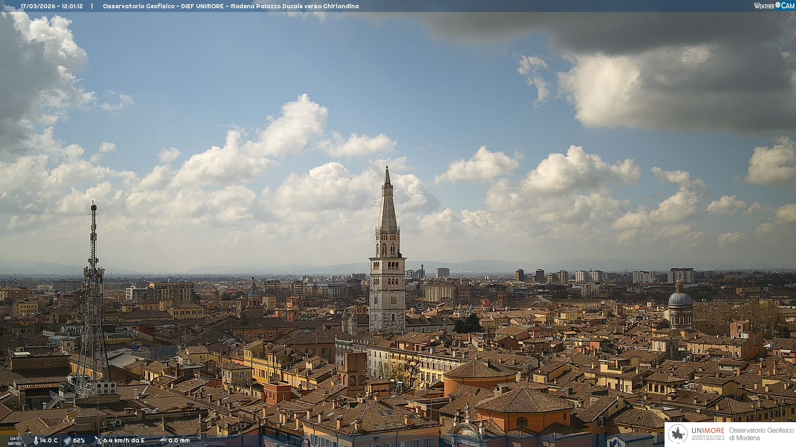Click the 0.0 mm rainfall value
Screen dimensions: 796x447
pos(179,440)
